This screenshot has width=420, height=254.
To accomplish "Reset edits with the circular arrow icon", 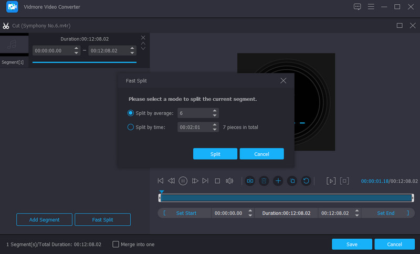I will [307, 181].
